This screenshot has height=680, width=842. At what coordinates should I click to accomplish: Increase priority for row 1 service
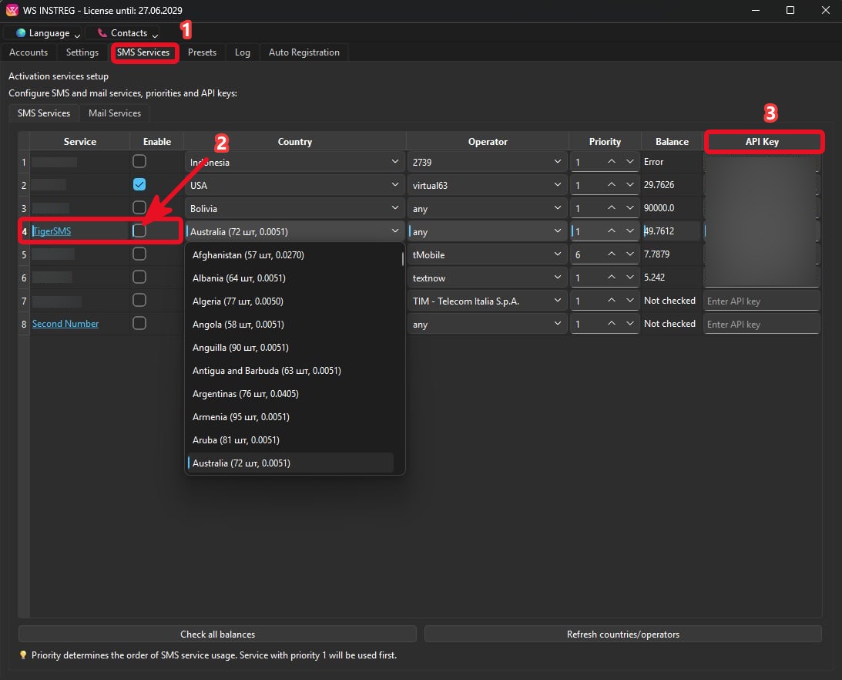point(611,161)
